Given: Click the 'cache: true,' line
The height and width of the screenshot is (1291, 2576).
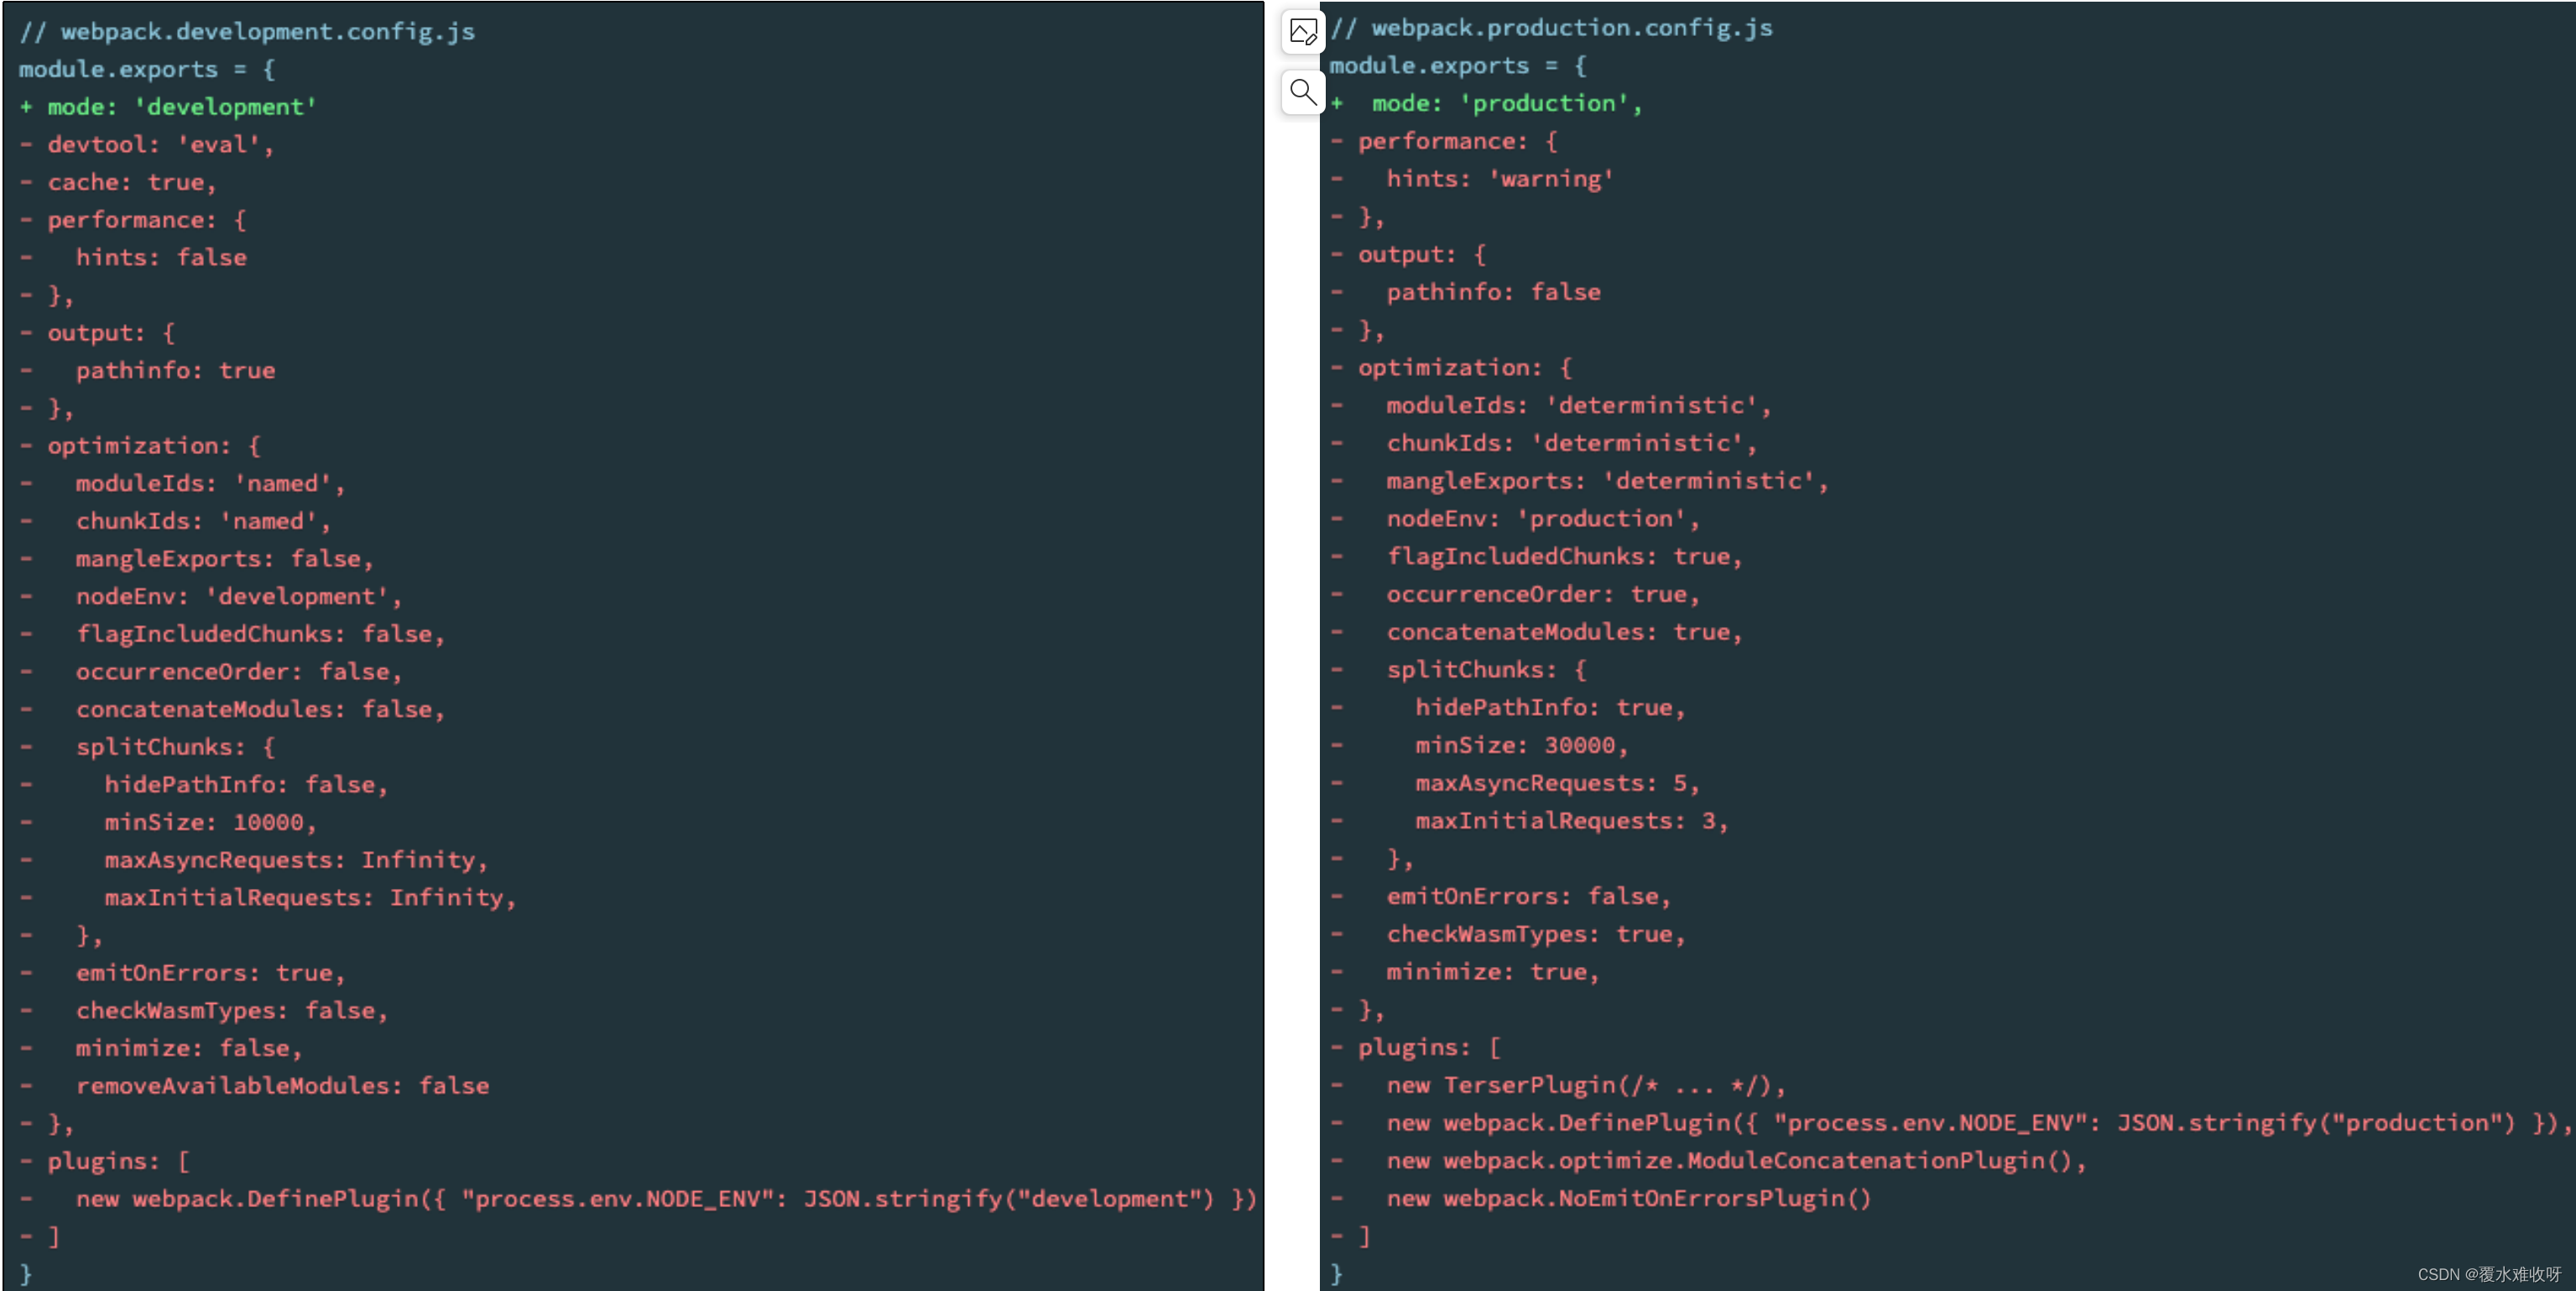Looking at the screenshot, I should (x=132, y=183).
